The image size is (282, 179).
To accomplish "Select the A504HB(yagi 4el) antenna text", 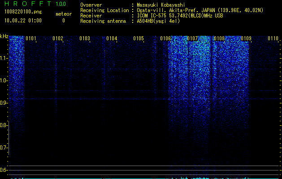I will pos(158,21).
